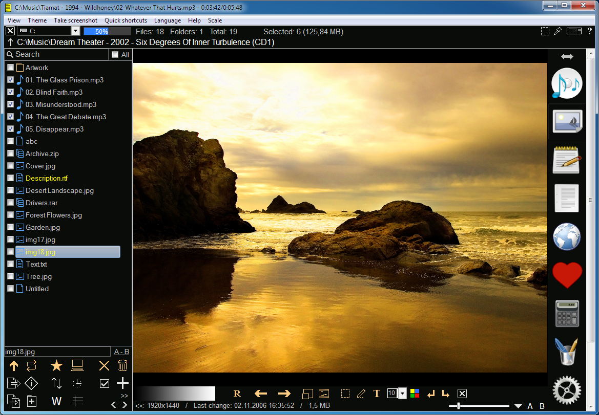Open the Theme menu
The width and height of the screenshot is (599, 415).
(x=37, y=20)
